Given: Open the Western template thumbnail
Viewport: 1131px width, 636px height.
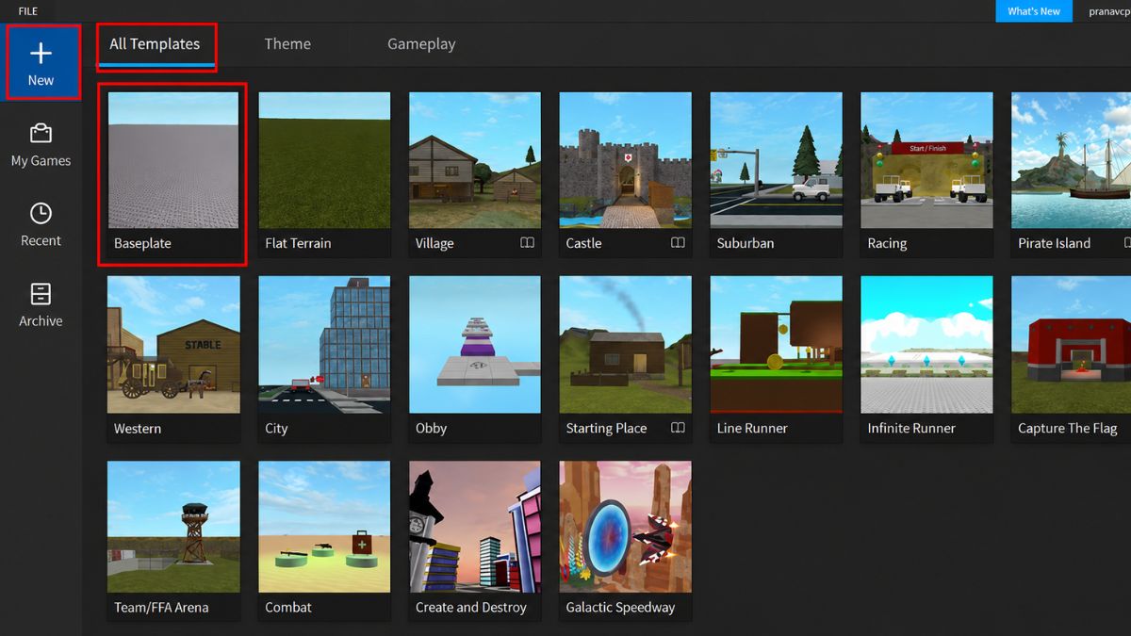Looking at the screenshot, I should pos(173,345).
